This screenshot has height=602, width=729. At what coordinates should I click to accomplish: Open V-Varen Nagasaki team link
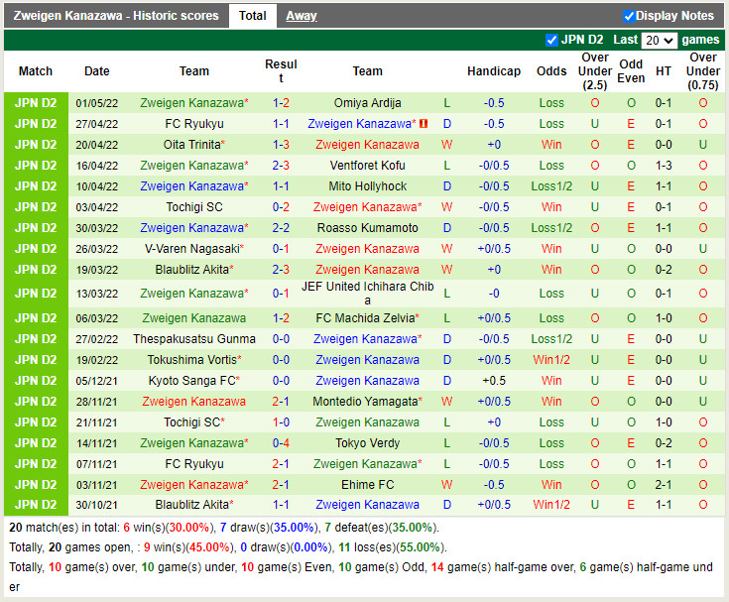click(194, 249)
